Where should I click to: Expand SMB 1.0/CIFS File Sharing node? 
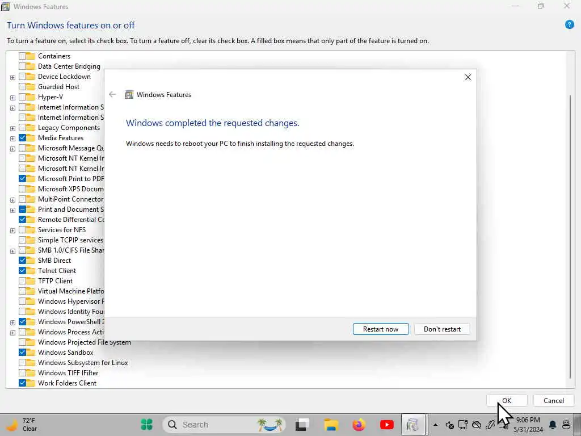point(12,251)
